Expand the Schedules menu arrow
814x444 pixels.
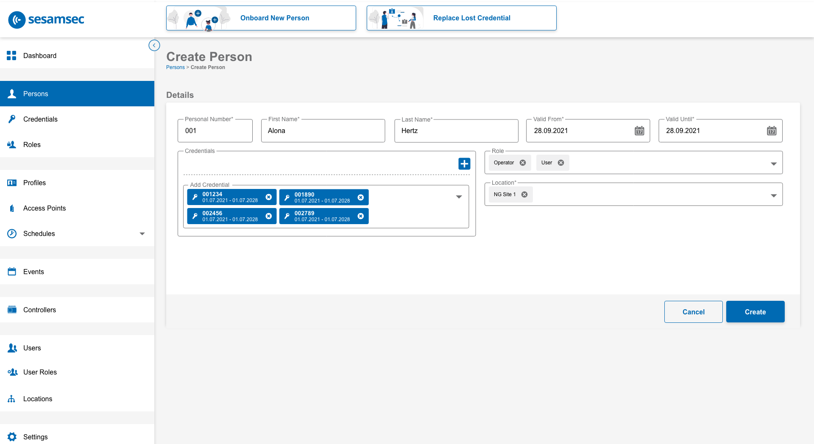point(142,234)
